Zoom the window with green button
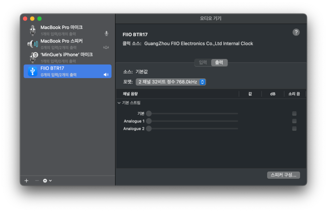327x212 pixels. coord(39,19)
